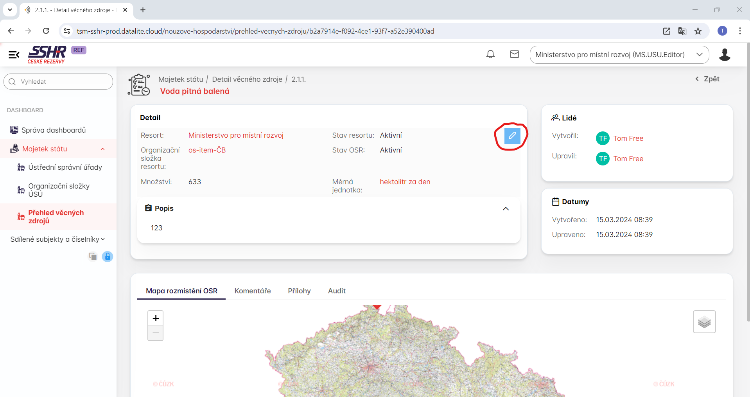This screenshot has height=397, width=750.
Task: Open the map layers switcher
Action: tap(704, 322)
